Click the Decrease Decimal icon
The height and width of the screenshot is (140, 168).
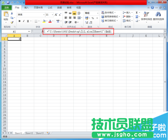click(91, 22)
